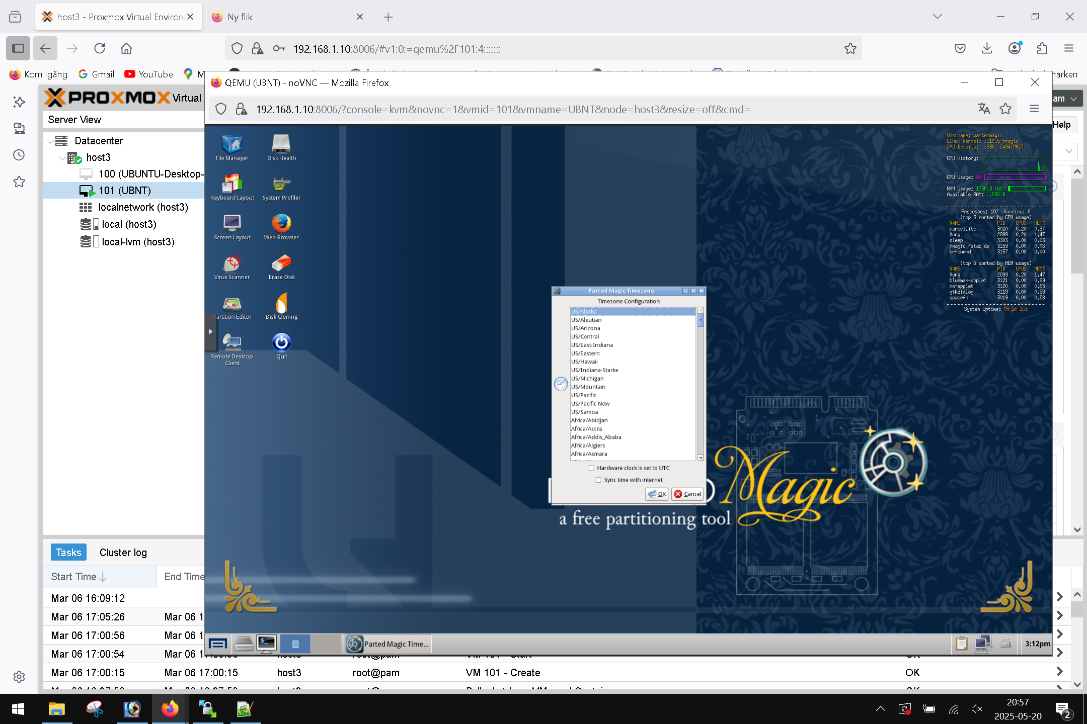Image resolution: width=1087 pixels, height=724 pixels.
Task: Expand the noVNC side control panel
Action: [210, 332]
